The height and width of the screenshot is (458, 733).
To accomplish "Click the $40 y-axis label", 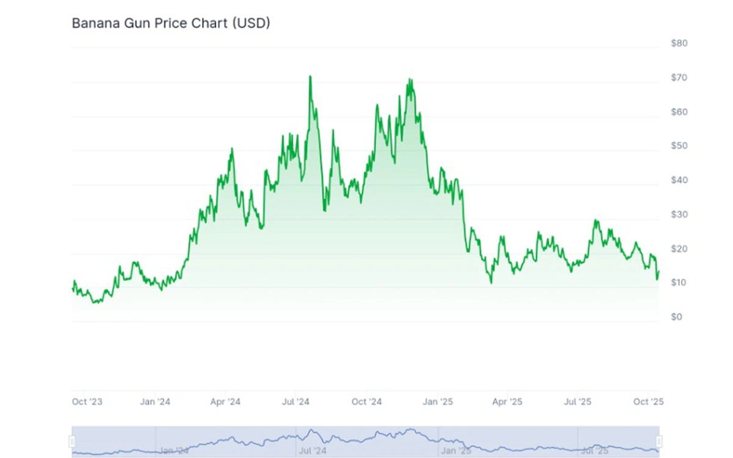I will click(679, 180).
